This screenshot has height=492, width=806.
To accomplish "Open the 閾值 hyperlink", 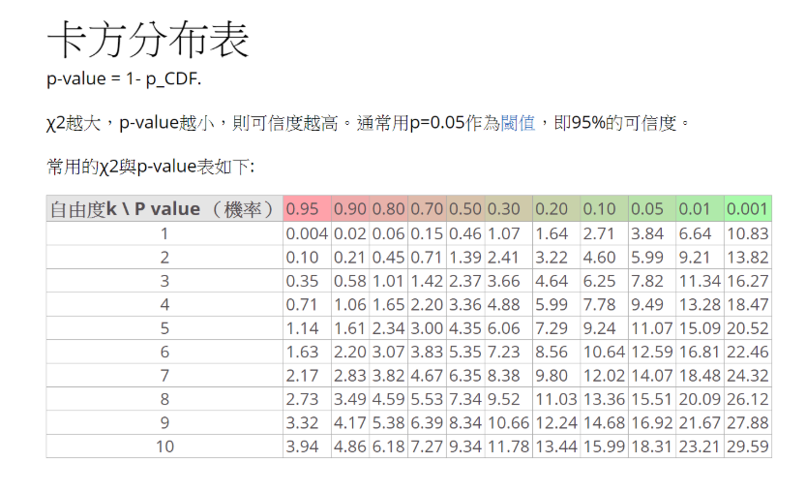I will [x=518, y=123].
